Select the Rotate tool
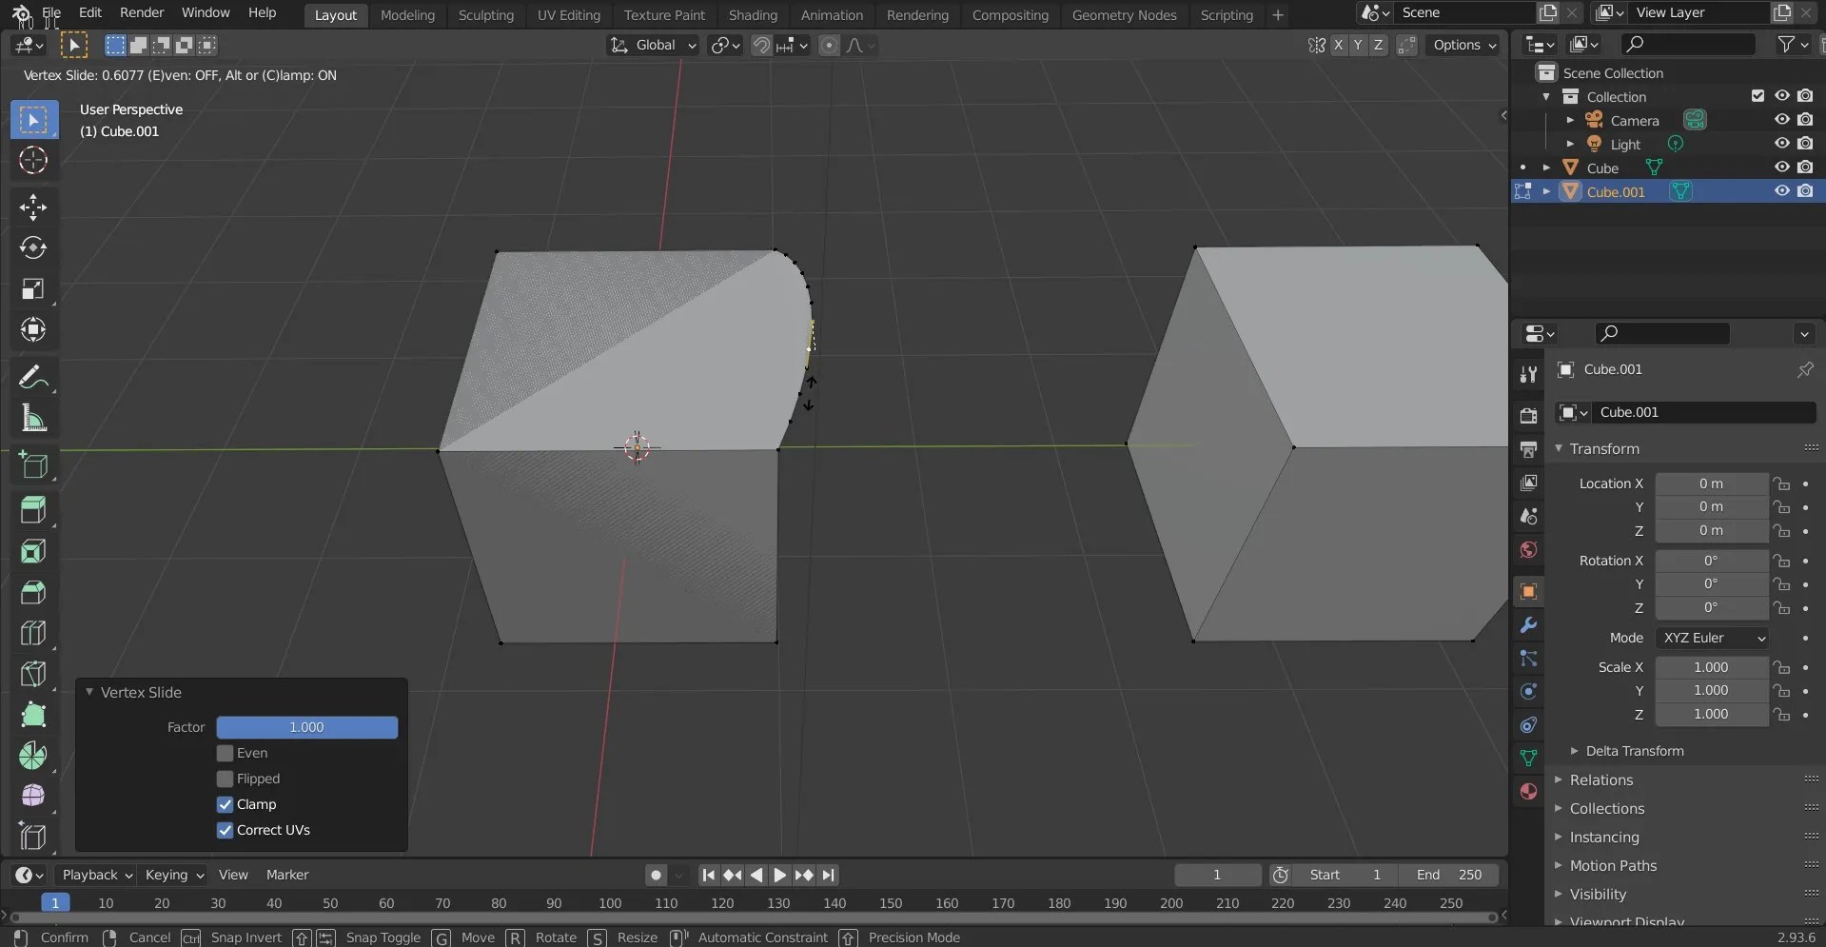The image size is (1826, 947). click(x=33, y=247)
